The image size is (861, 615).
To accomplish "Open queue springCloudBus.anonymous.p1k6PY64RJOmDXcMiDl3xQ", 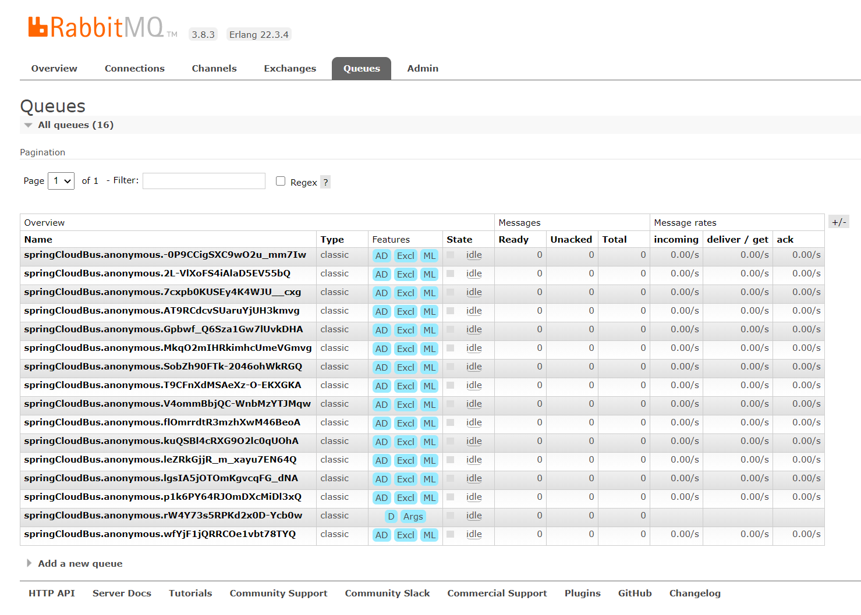I will [163, 497].
